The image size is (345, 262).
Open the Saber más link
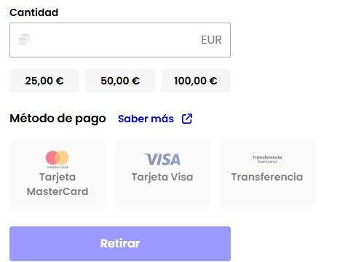tap(146, 119)
